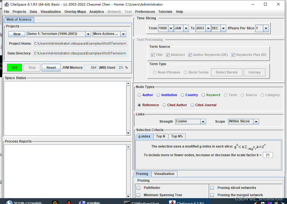Switch to the Top N selection tab
The height and width of the screenshot is (204, 287).
161,136
